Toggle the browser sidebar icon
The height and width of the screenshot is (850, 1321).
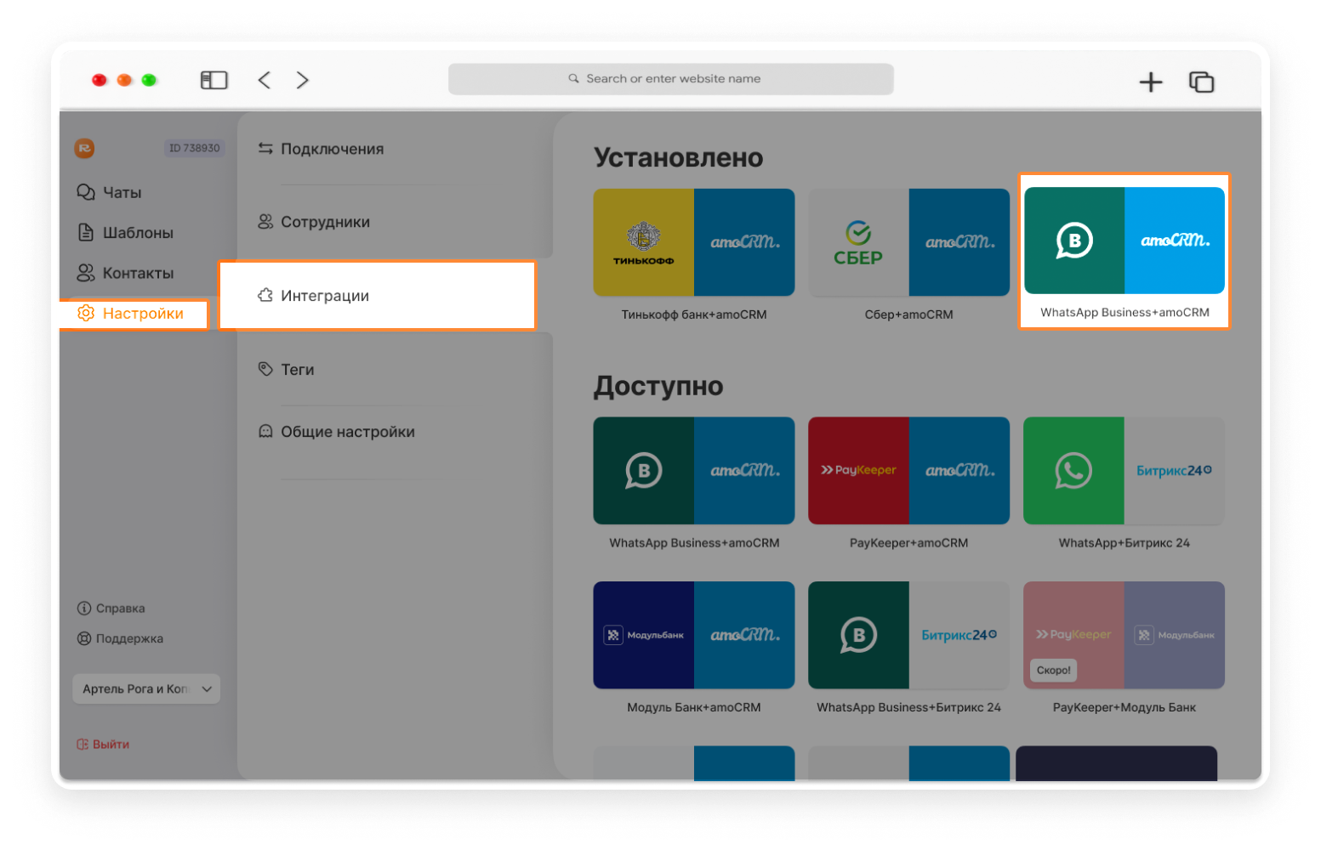(214, 81)
